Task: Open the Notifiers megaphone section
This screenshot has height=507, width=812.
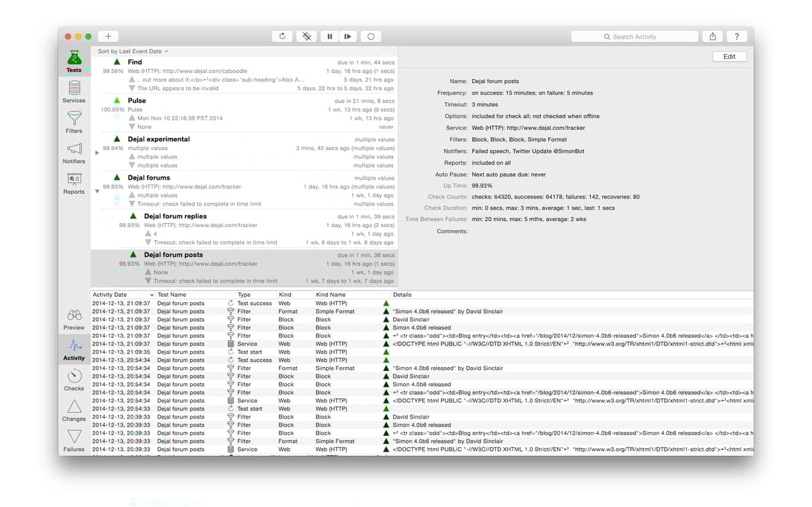Action: (x=74, y=152)
